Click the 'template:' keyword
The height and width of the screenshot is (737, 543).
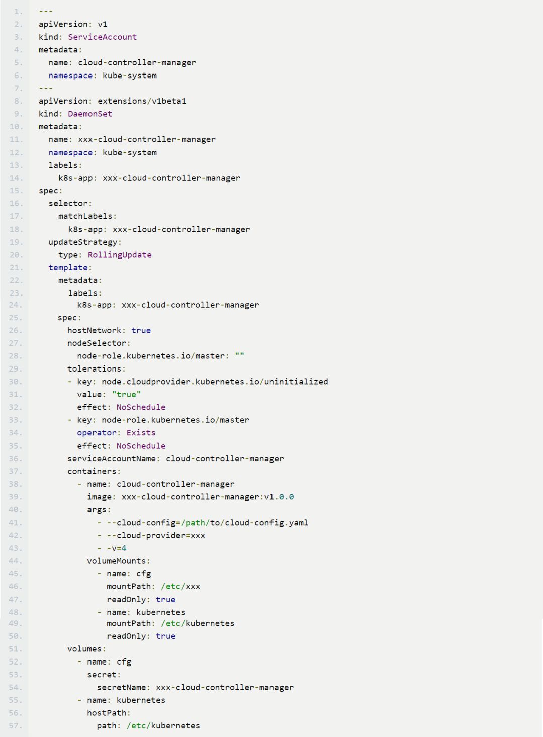[70, 268]
